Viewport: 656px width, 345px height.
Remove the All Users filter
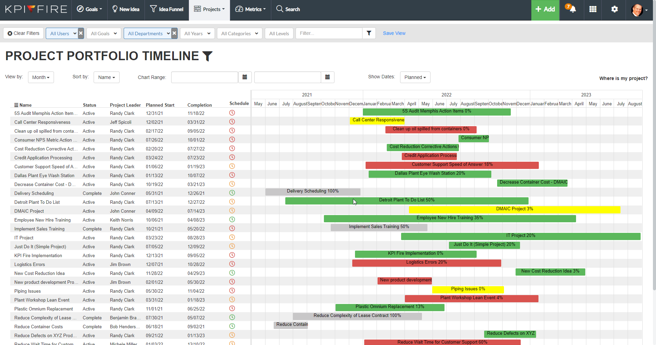coord(81,33)
